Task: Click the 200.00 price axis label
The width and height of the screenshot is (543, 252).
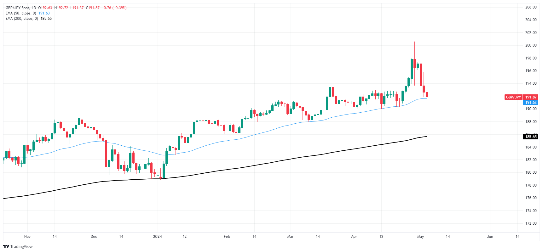Action: click(x=530, y=45)
